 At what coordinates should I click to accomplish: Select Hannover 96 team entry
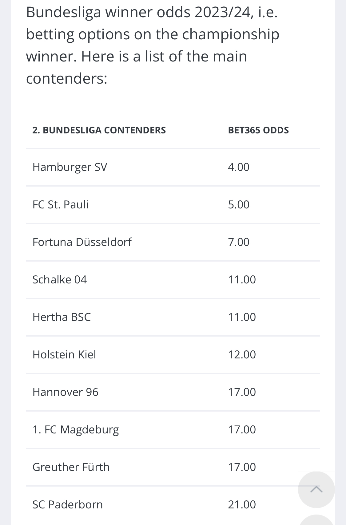(x=66, y=392)
